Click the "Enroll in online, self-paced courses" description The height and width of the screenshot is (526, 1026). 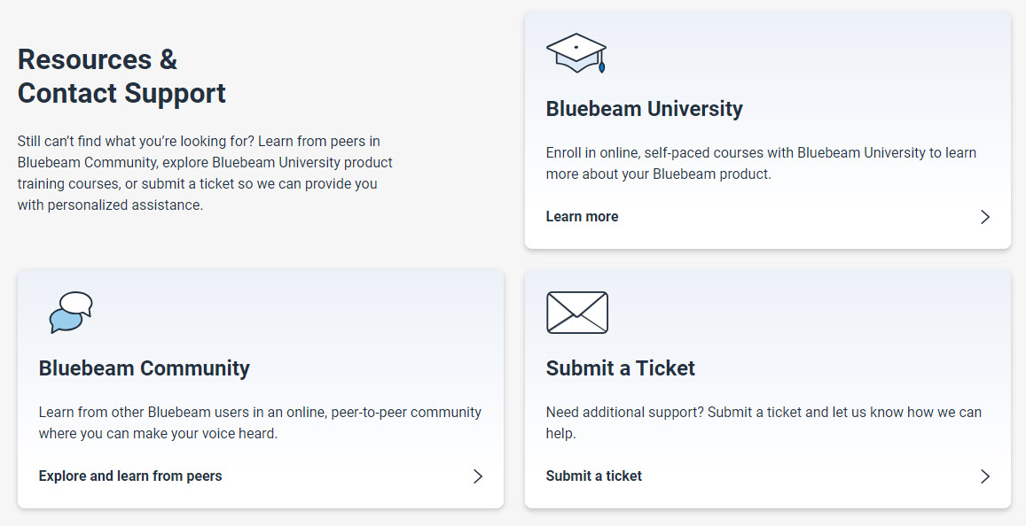[761, 163]
